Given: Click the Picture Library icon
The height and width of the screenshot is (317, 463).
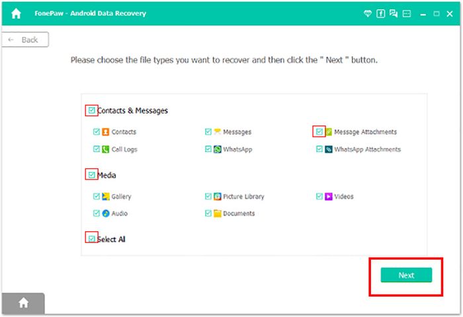Looking at the screenshot, I should click(218, 196).
